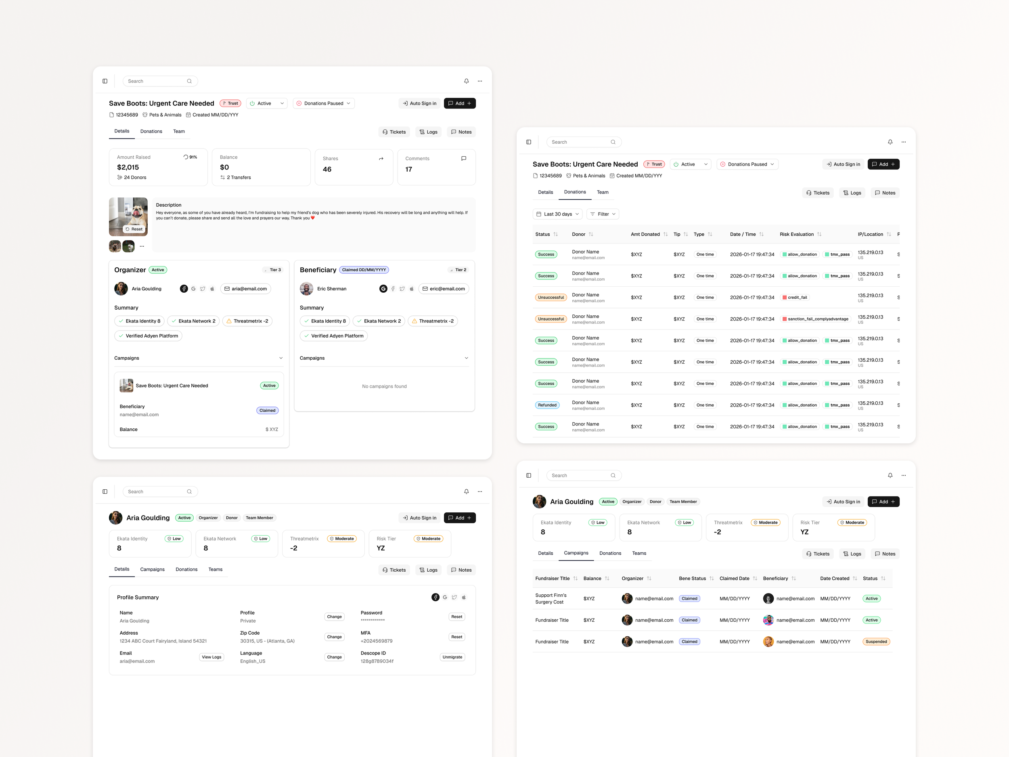Click the Apple icon in Aria's Profile Summary
The height and width of the screenshot is (757, 1009).
point(464,597)
